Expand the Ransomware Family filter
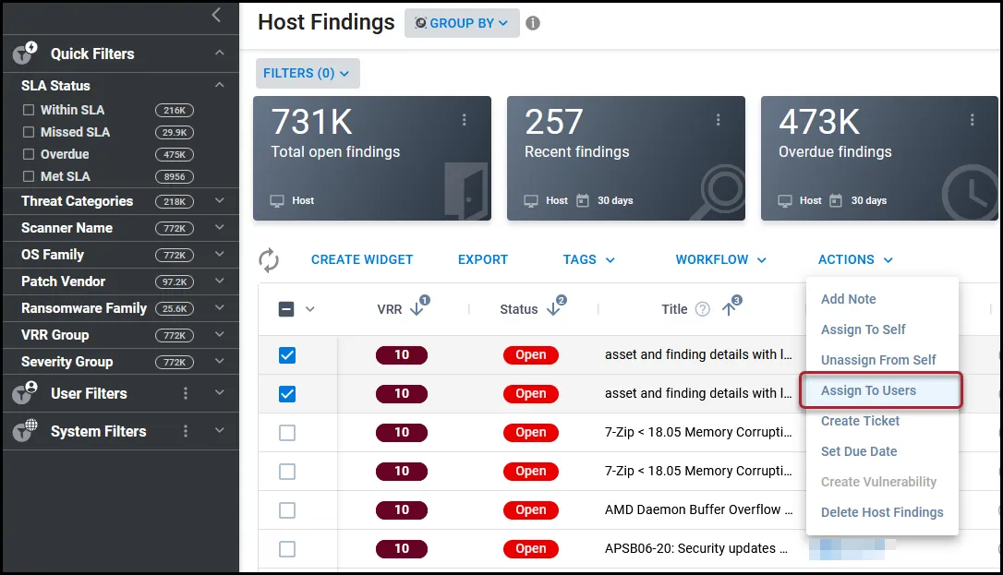Image resolution: width=1003 pixels, height=575 pixels. tap(220, 308)
